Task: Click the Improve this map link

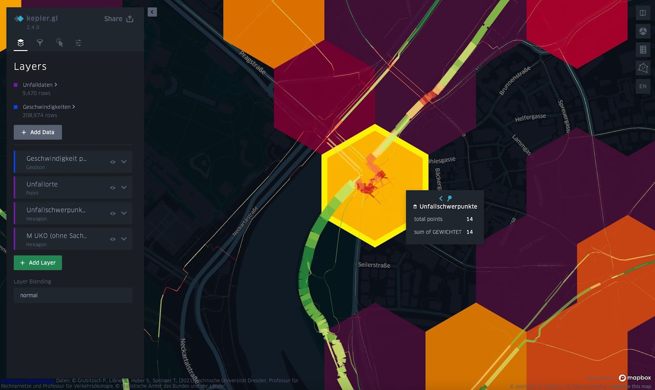Action: pyautogui.click(x=631, y=386)
